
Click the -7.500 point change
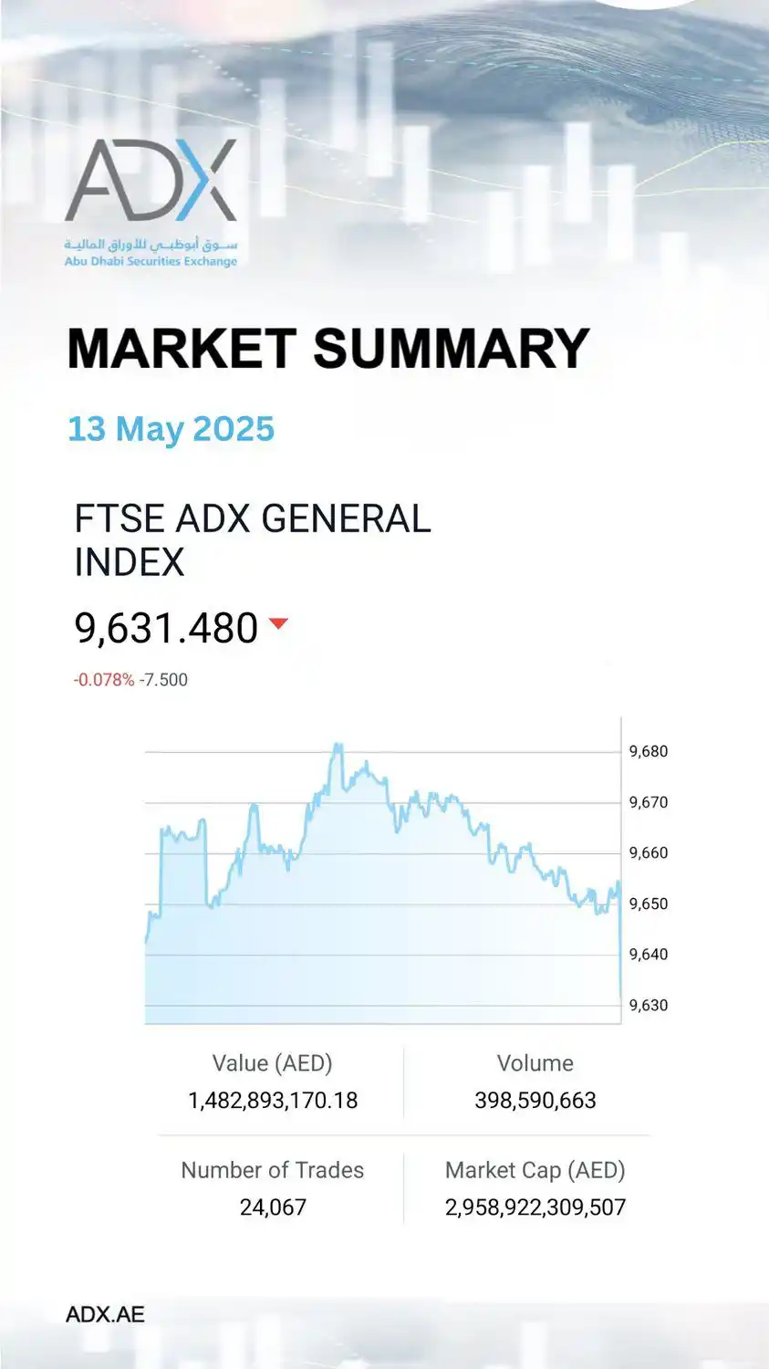click(164, 680)
